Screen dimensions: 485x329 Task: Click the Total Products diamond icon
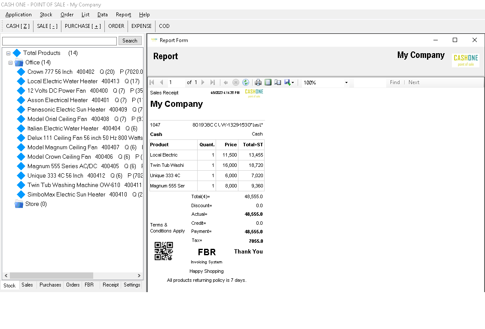(x=17, y=53)
